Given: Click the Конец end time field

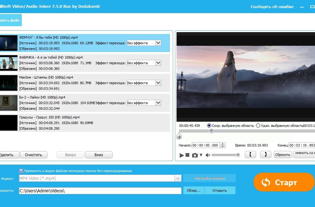Looking at the screenshot, I should point(302,145).
